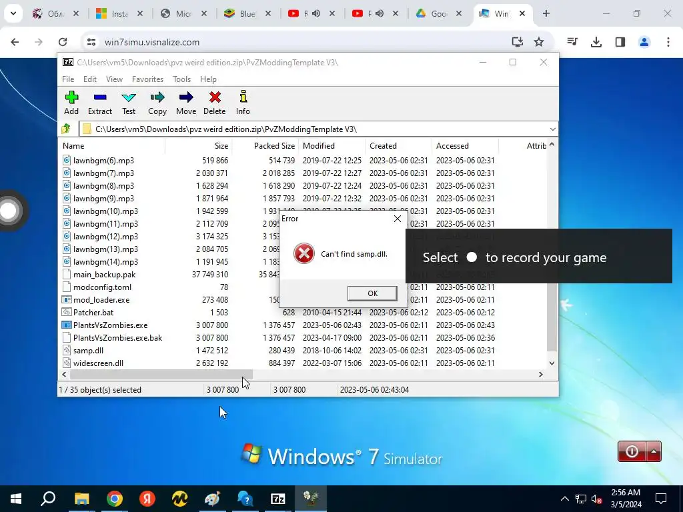Switch to the BlueStacks tab
683x512 pixels.
click(x=247, y=13)
